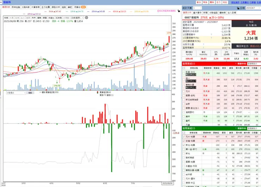This screenshot has width=261, height=187.
Task: Click the 5MA legend color marker
Action: tap(46, 12)
